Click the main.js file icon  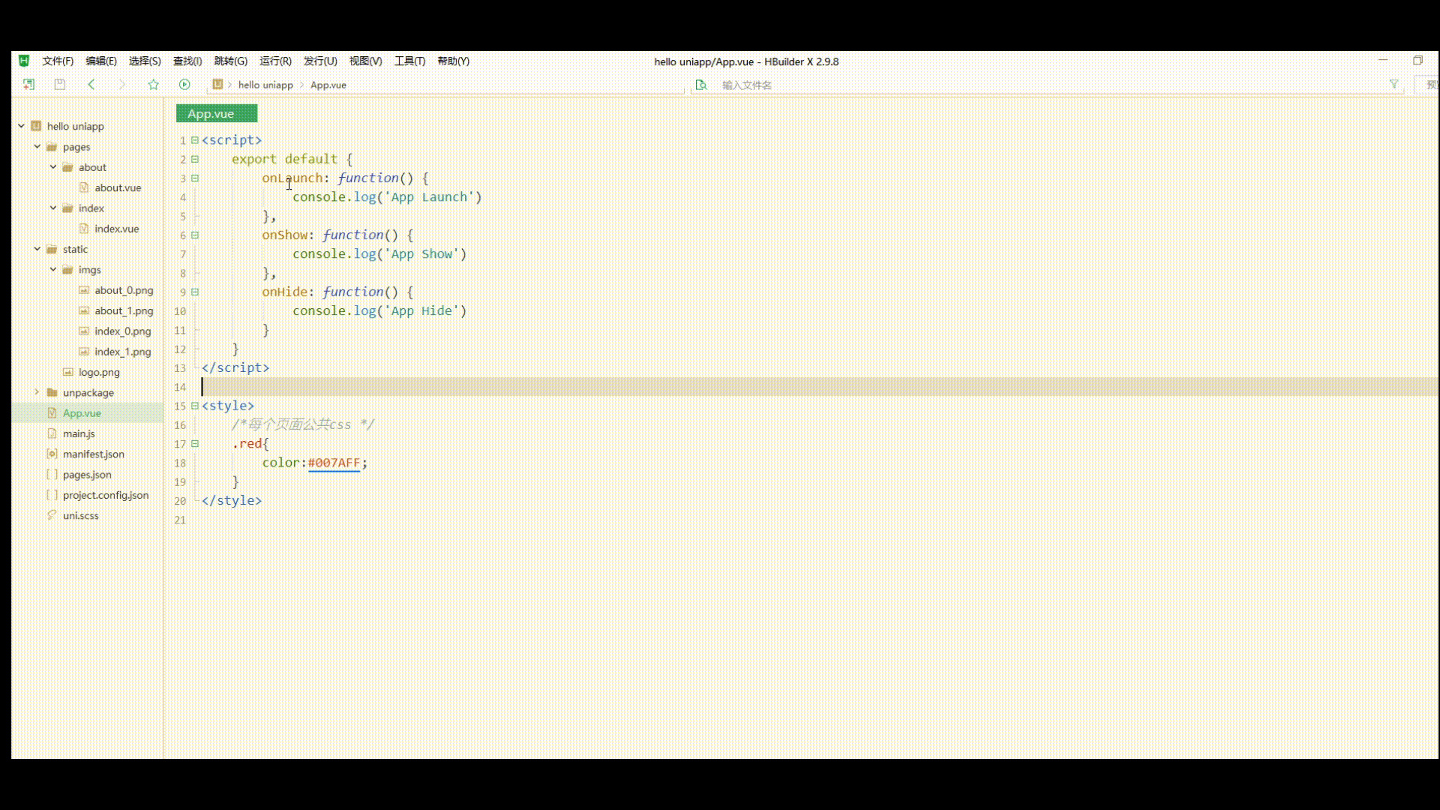52,433
